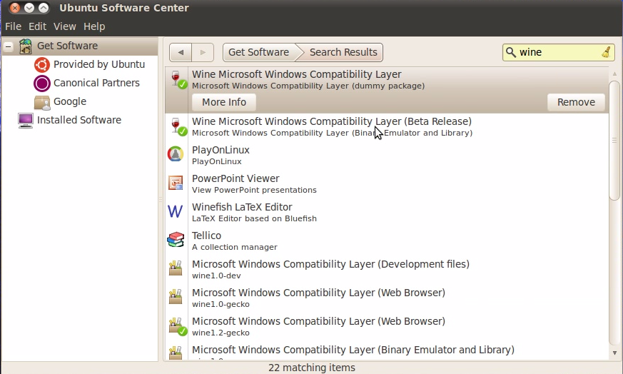Screen dimensions: 623x374
Task: Click the Google package icon in sidebar
Action: pyautogui.click(x=41, y=102)
